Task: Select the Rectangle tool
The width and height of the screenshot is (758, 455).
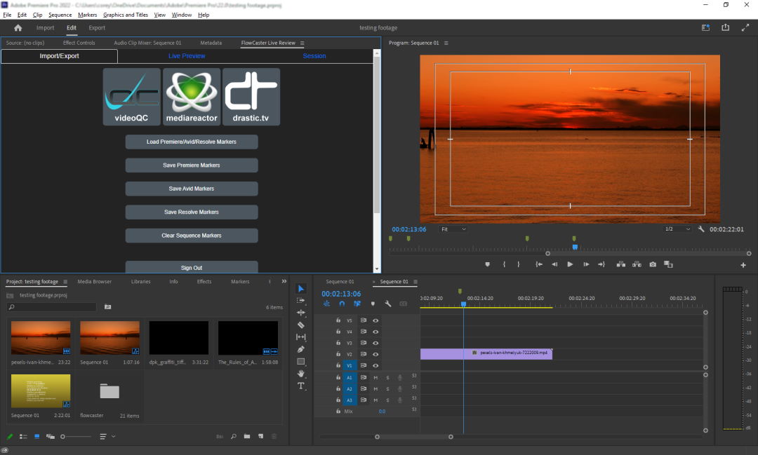Action: point(300,361)
